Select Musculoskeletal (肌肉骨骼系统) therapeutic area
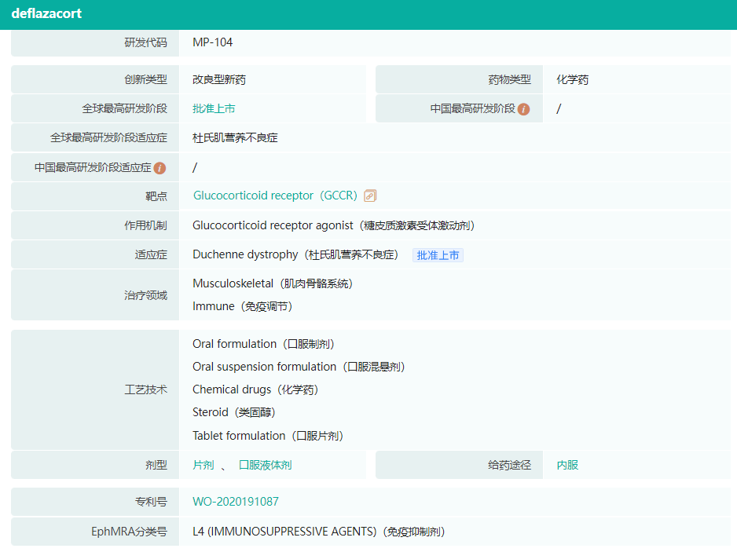 (273, 283)
